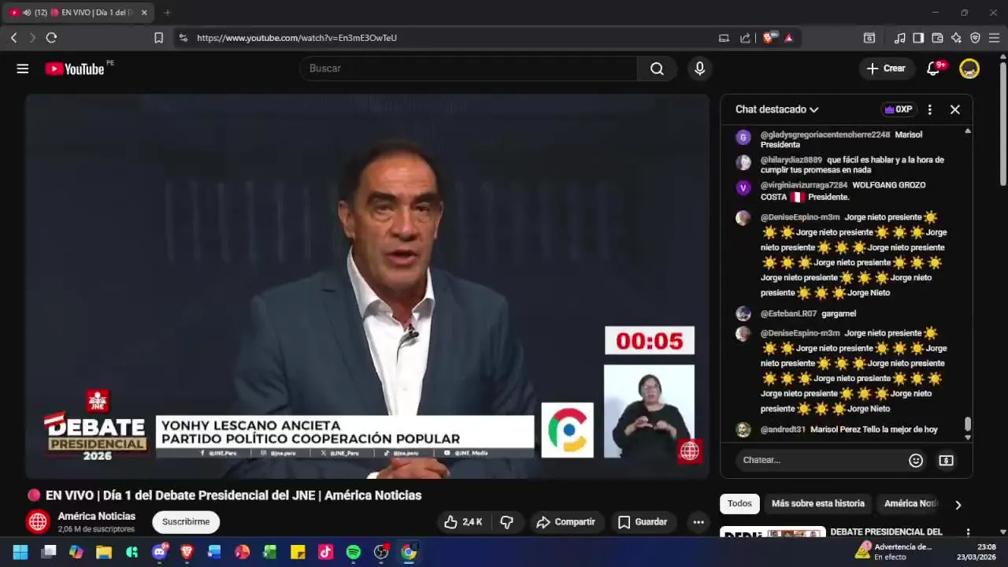
Task: Open more video actions (three dots)
Action: [699, 522]
